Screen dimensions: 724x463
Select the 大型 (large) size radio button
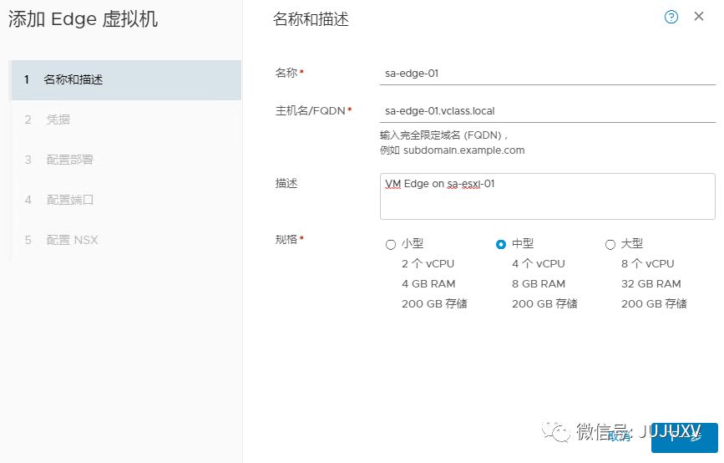coord(610,244)
